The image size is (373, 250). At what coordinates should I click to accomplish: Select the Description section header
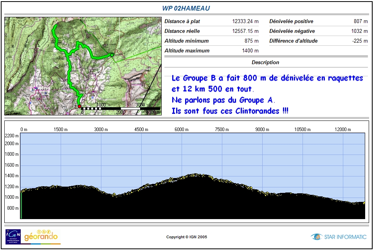pos(265,62)
